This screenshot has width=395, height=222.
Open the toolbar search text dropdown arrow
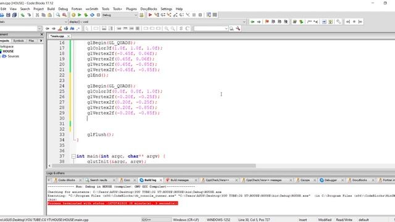click(x=226, y=29)
